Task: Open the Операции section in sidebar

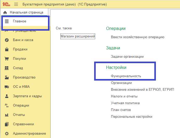Action: 21,106
